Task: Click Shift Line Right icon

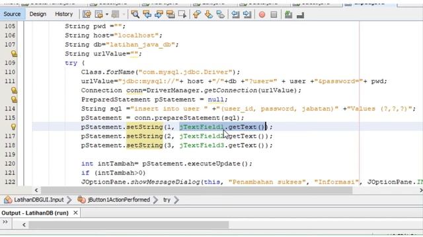Action: click(x=247, y=14)
